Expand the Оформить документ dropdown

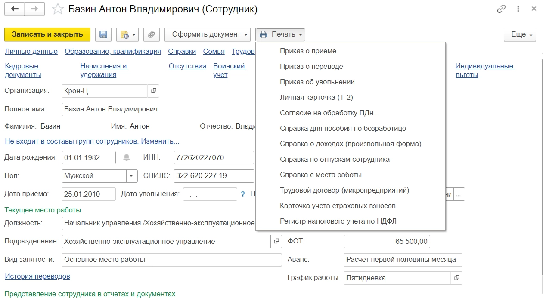[207, 34]
